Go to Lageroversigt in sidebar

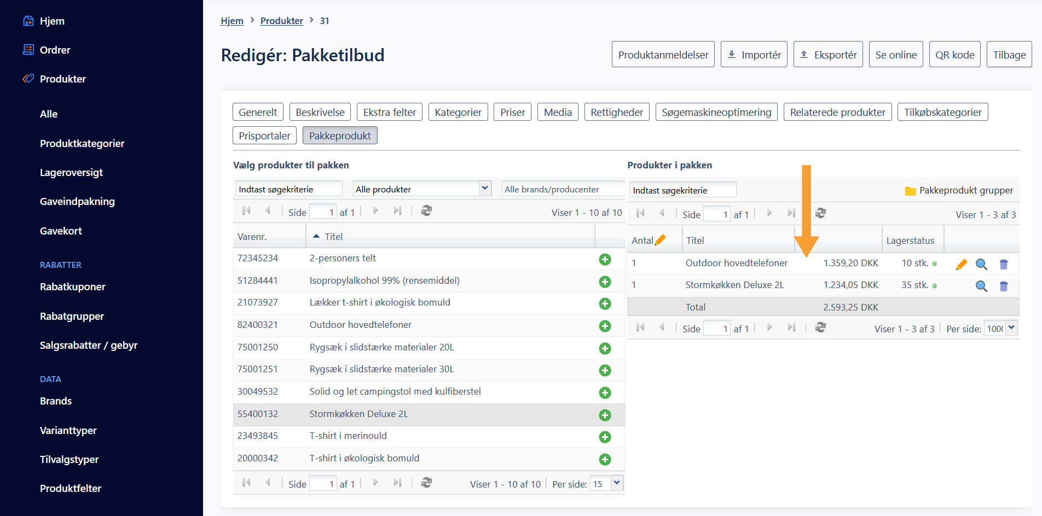coord(71,172)
